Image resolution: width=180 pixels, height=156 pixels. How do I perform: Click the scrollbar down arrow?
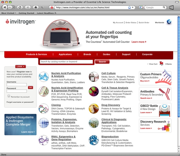click(x=179, y=151)
